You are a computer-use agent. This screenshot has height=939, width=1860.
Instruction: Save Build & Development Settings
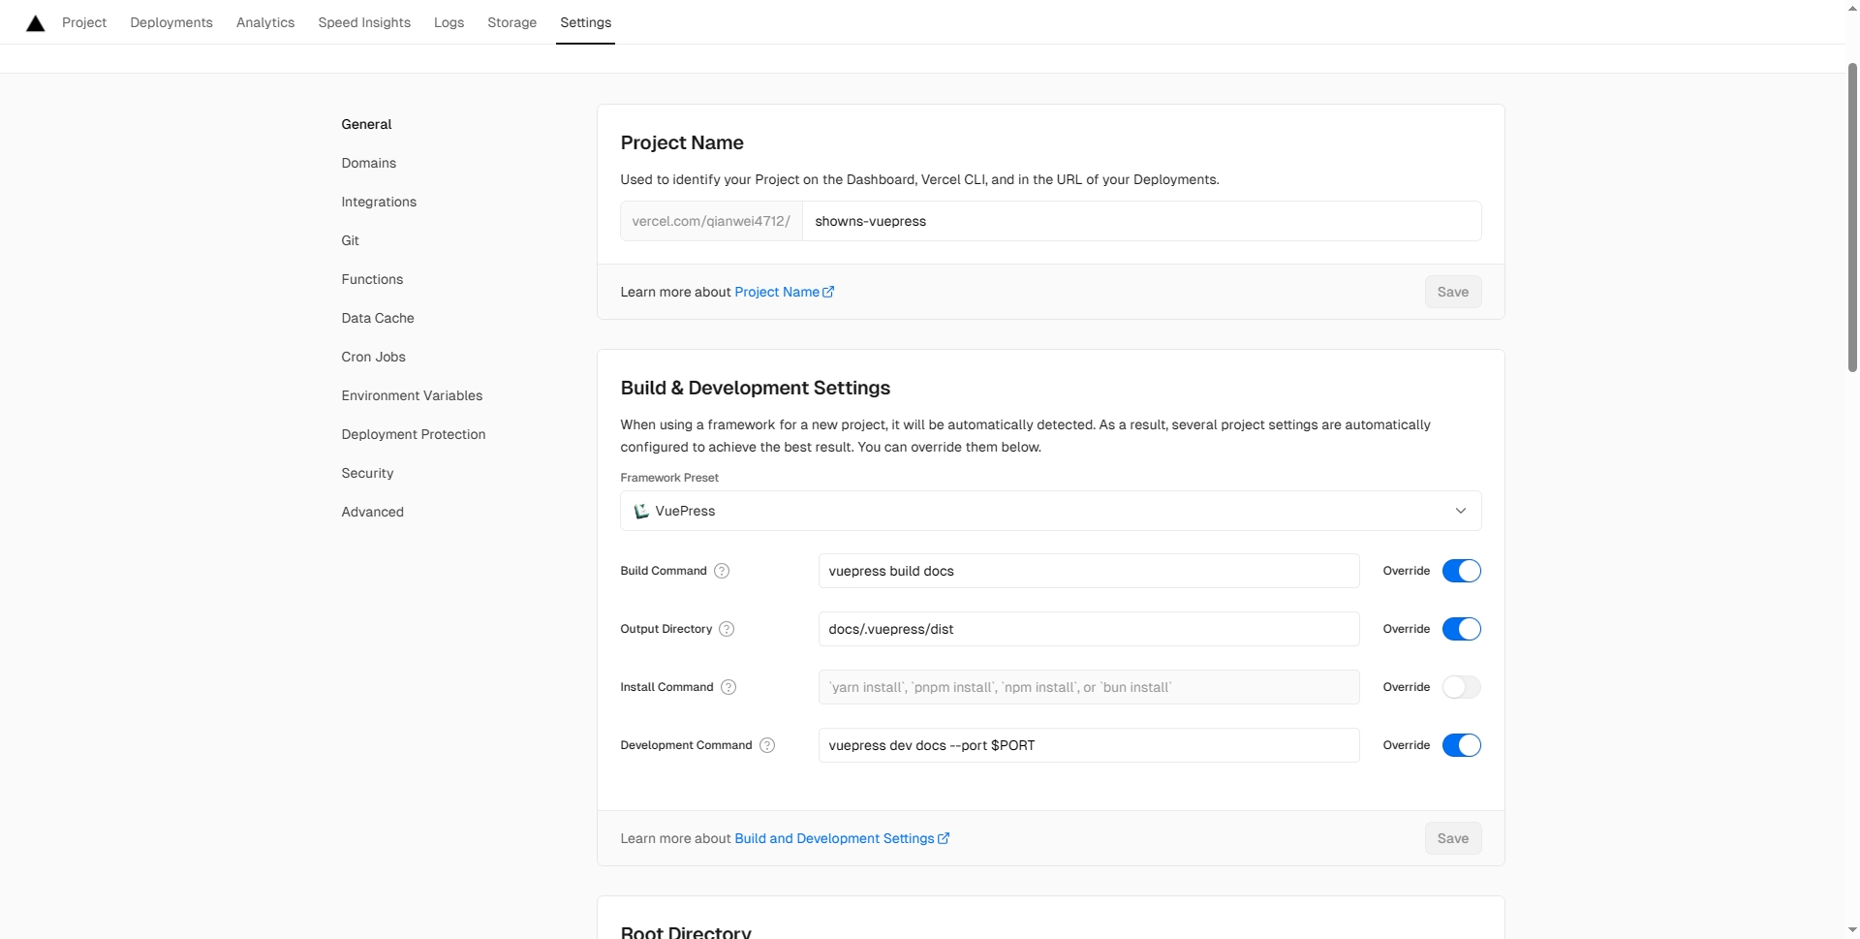point(1452,838)
